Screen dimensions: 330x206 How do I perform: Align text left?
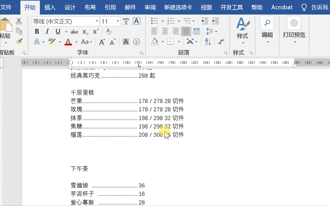coord(154,31)
